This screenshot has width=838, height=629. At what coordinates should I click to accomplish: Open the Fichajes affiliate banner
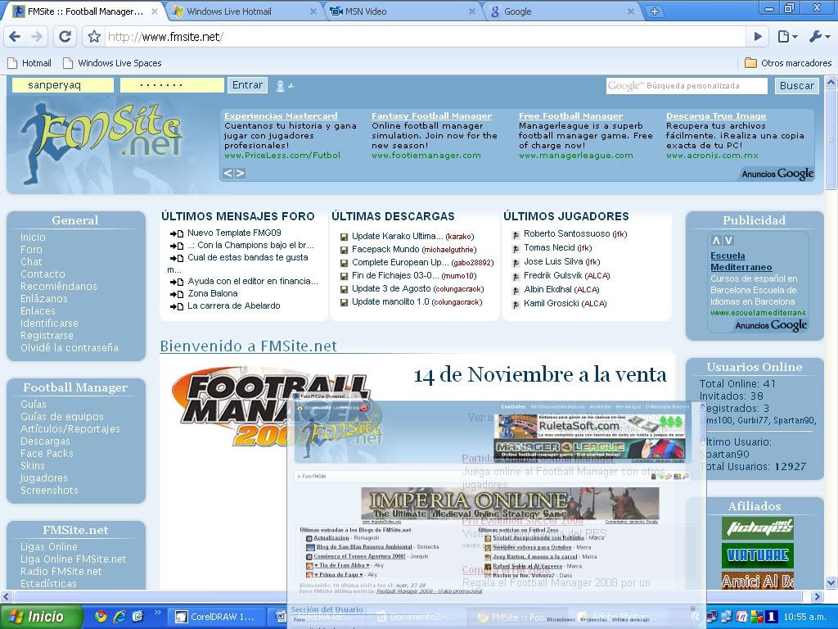coord(757,528)
